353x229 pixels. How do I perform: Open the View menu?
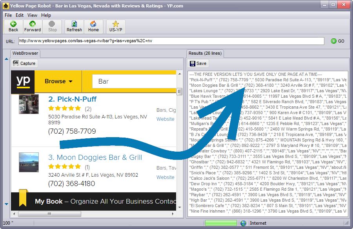[x=32, y=15]
